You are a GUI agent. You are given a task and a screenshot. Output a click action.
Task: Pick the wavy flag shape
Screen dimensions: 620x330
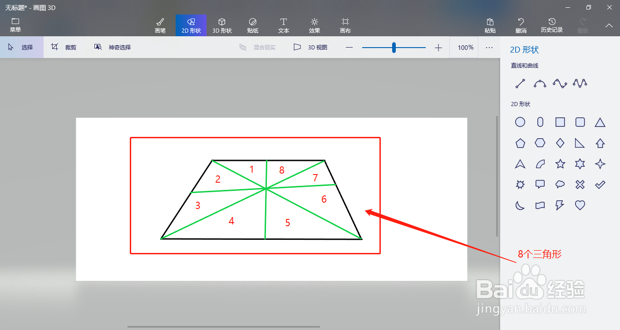540,205
